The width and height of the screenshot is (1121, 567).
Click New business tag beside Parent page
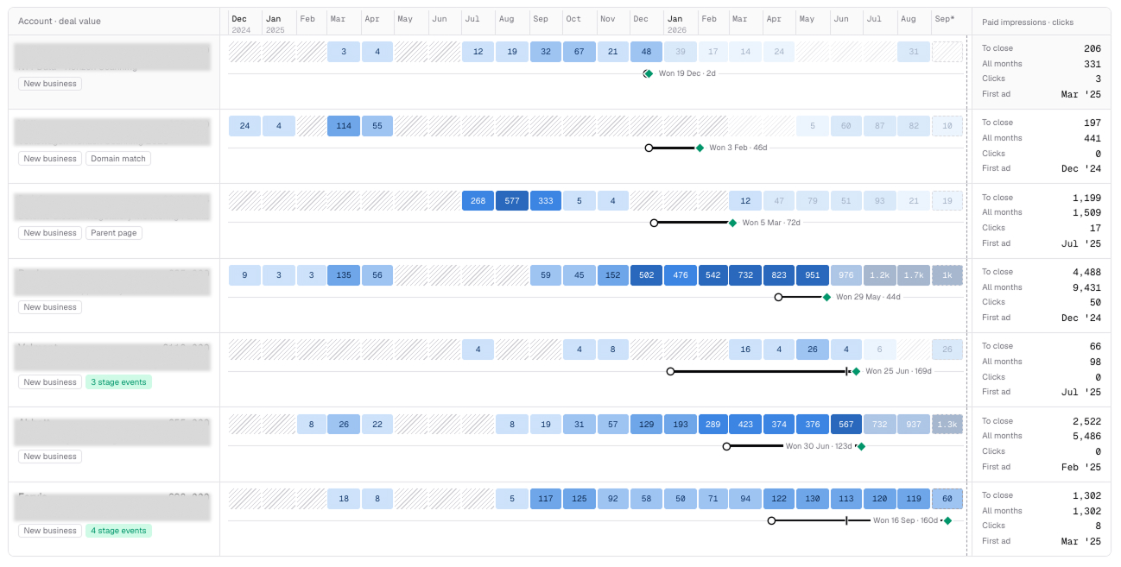(50, 233)
